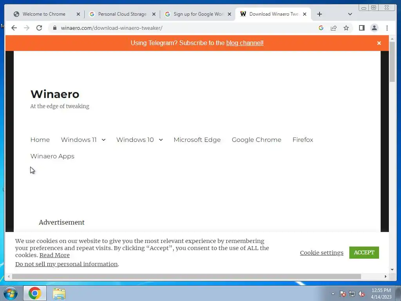Click the Chrome taskbar icon
401x301 pixels.
(35, 293)
